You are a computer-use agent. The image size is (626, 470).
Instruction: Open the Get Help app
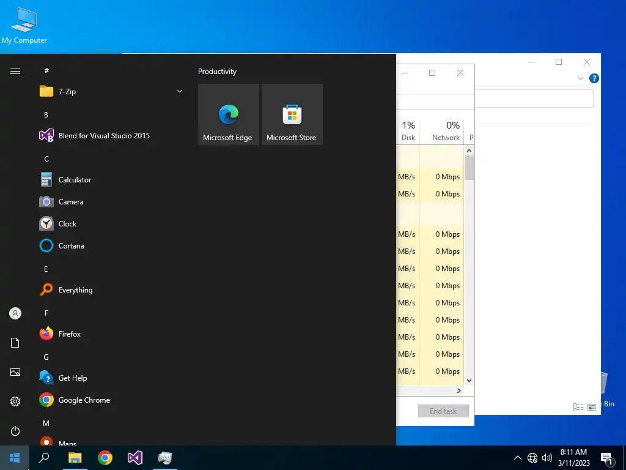(x=112, y=378)
